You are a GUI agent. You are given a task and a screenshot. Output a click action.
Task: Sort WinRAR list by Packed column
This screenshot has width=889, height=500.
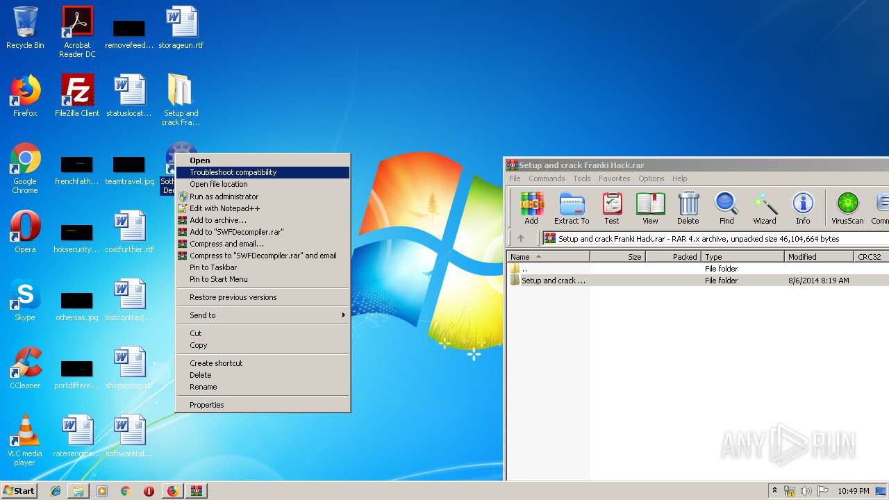(673, 256)
